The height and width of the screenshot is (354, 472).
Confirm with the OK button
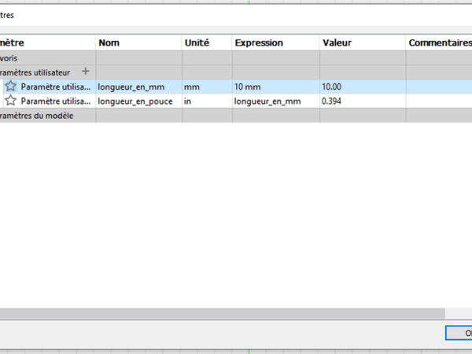point(459,333)
